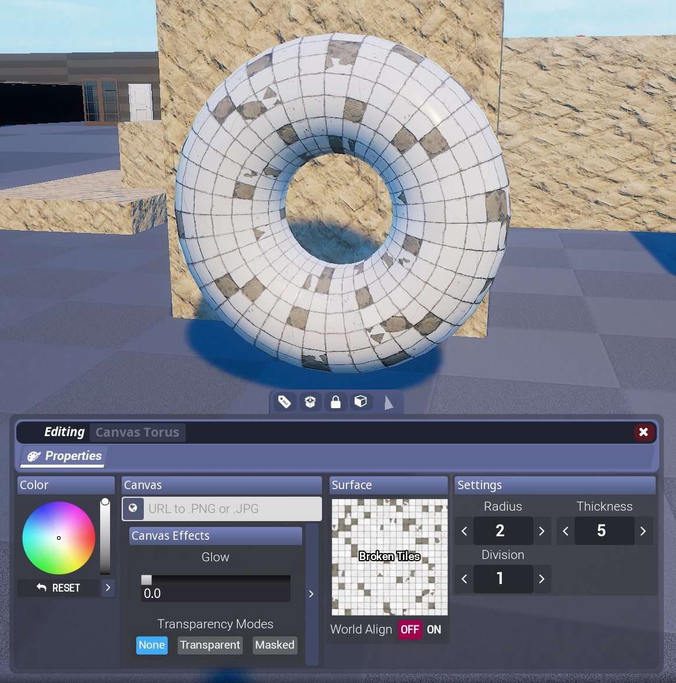Click the World Align label
Image resolution: width=676 pixels, height=683 pixels.
pos(361,629)
